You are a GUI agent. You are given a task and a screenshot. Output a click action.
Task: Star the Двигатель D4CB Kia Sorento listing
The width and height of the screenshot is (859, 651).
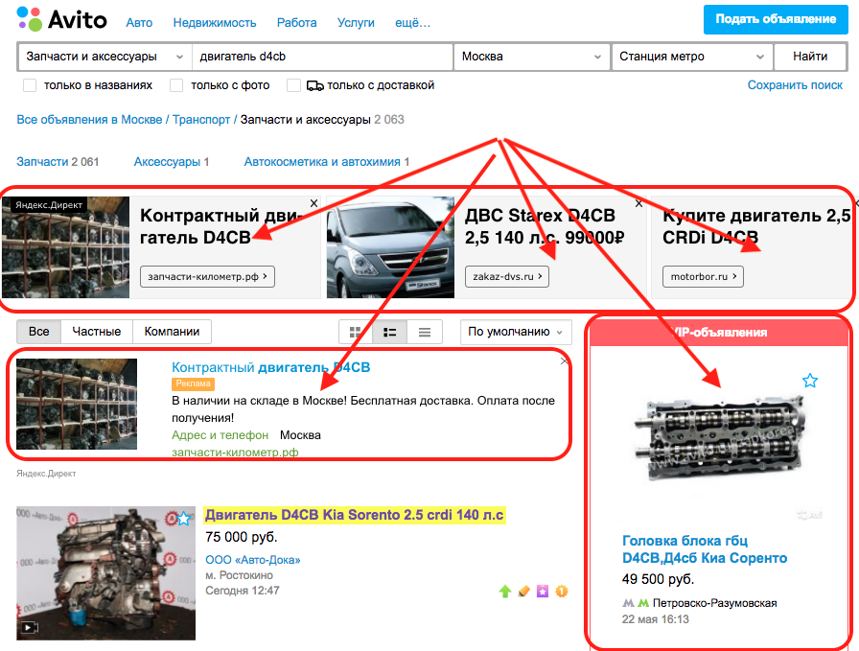(x=184, y=518)
